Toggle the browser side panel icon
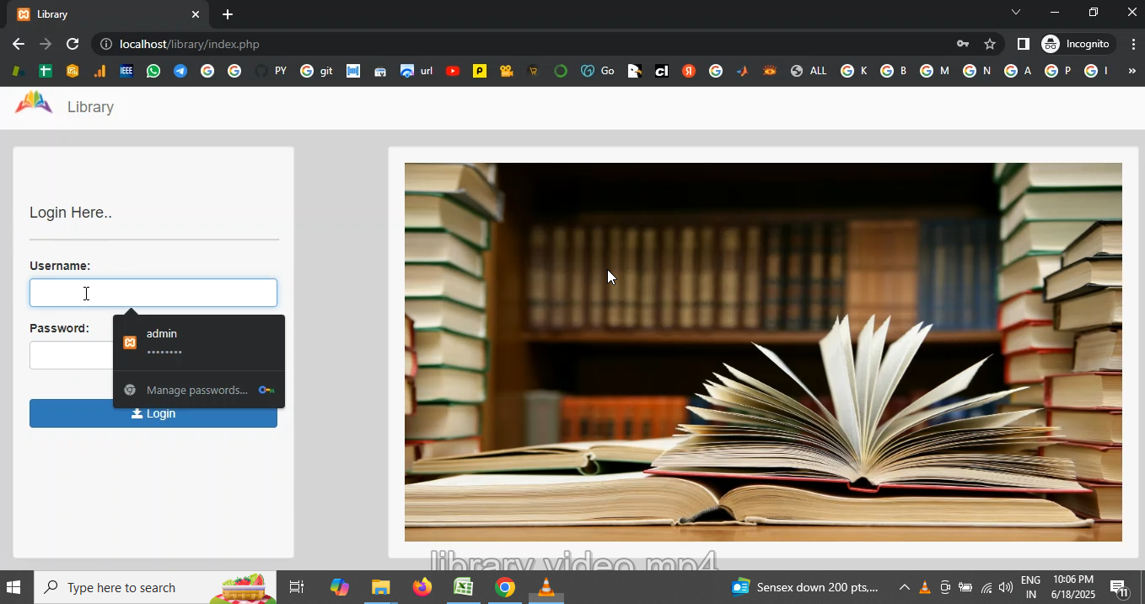The image size is (1145, 604). click(x=1023, y=44)
